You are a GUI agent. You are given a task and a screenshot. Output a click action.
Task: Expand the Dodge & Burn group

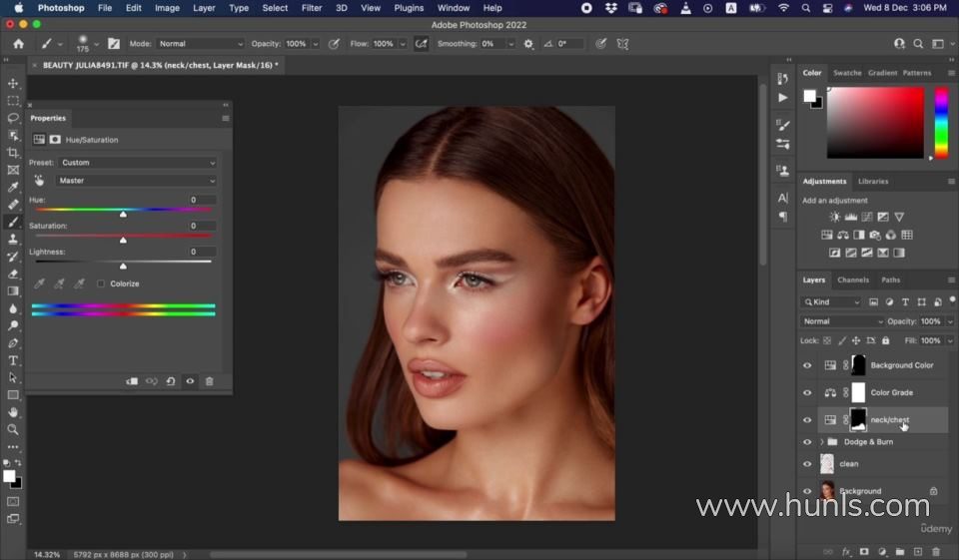click(822, 442)
